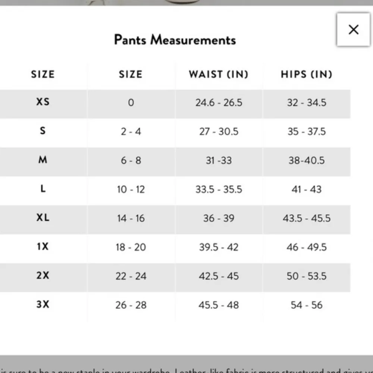Viewport: 373px width, 373px height.
Task: Click the hips value 43.5 - 45.5
Action: click(307, 218)
